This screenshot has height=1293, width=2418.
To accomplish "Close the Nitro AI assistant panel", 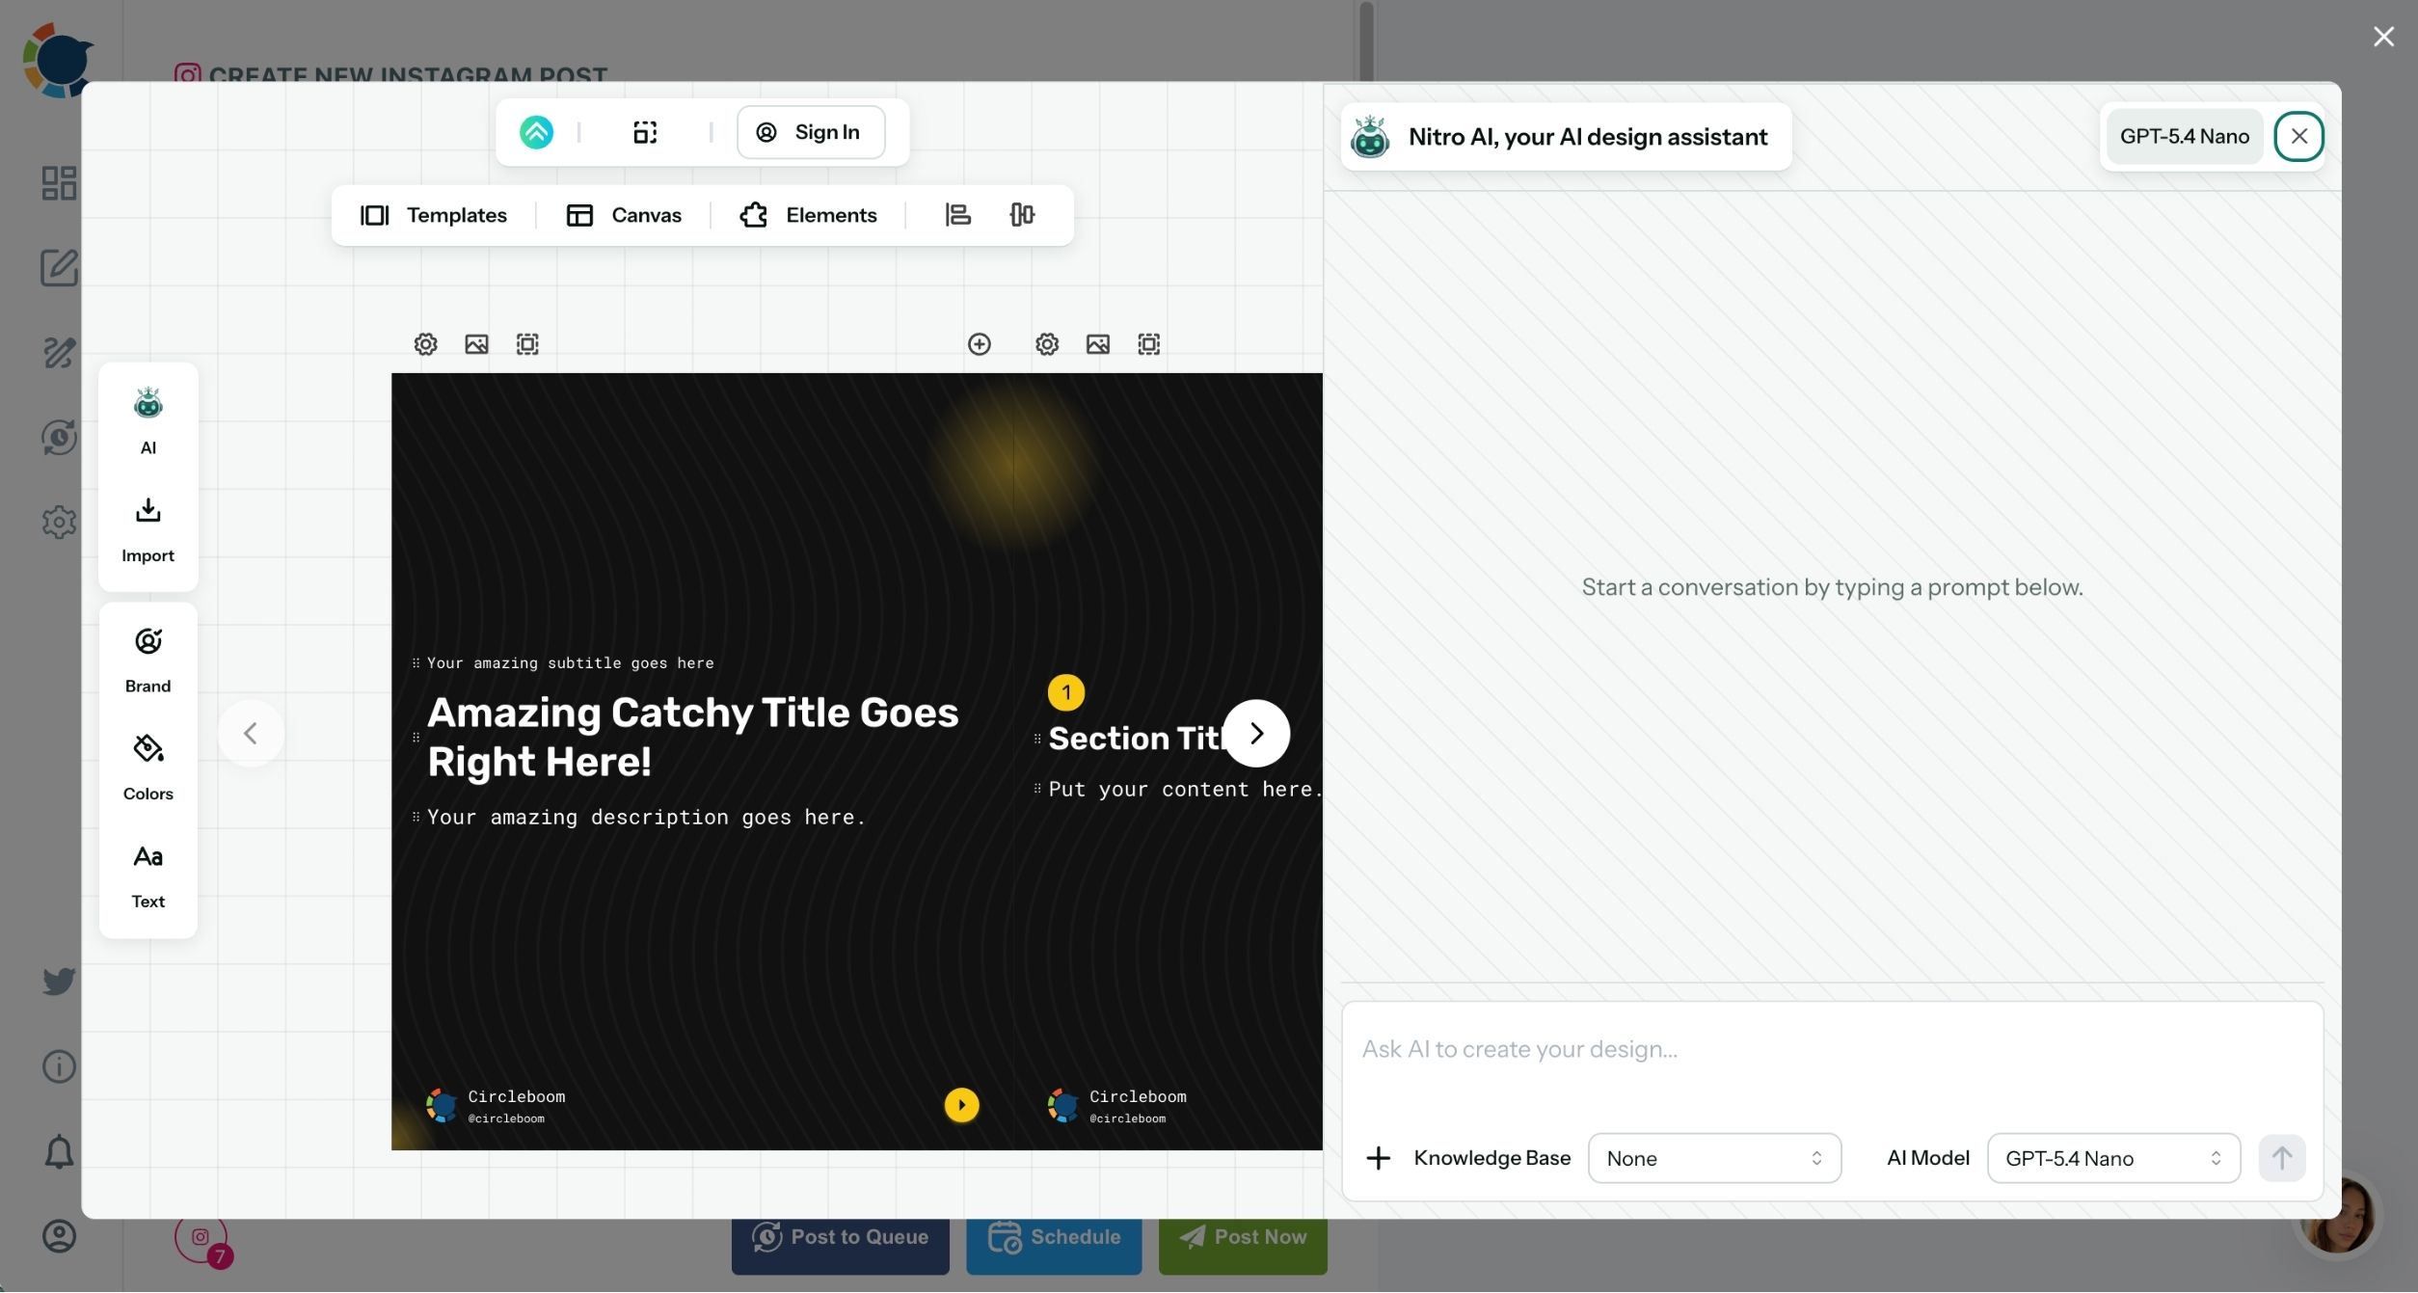I will [x=2299, y=136].
